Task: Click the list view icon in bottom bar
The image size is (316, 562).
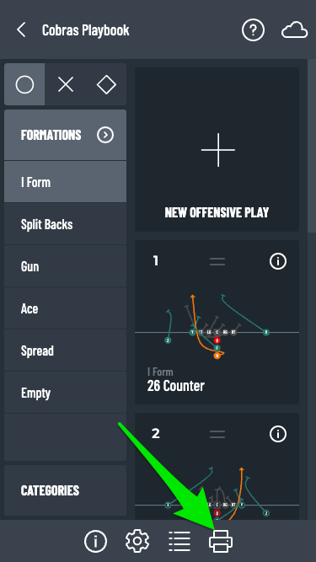Action: tap(179, 541)
